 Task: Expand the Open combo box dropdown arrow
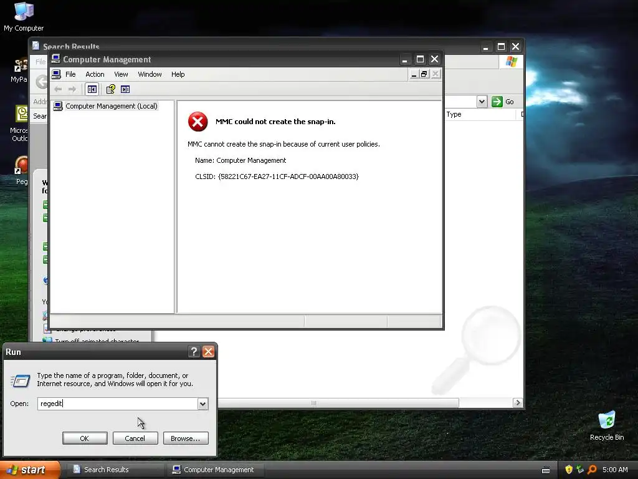point(202,404)
